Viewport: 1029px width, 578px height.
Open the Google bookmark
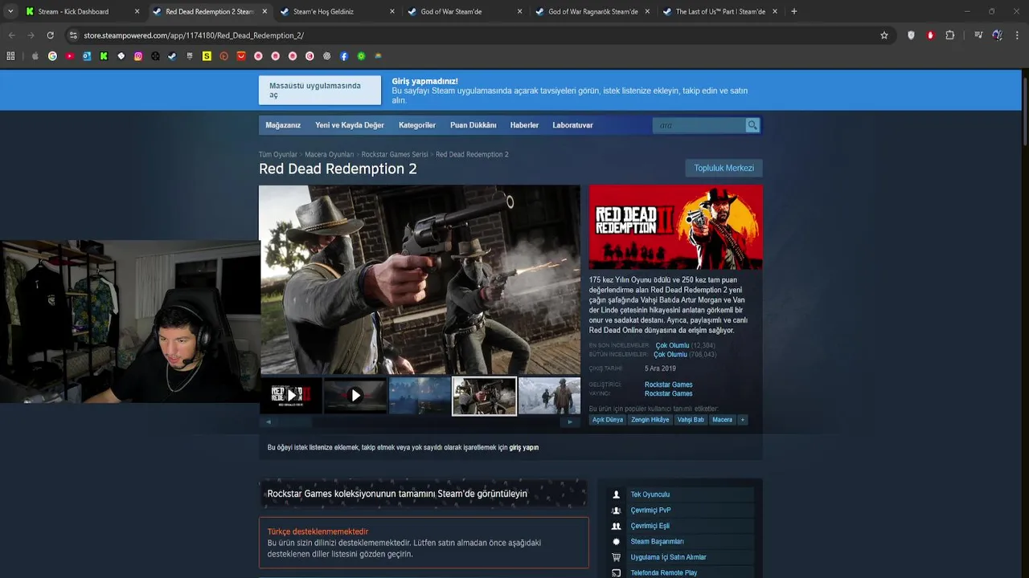pyautogui.click(x=52, y=56)
